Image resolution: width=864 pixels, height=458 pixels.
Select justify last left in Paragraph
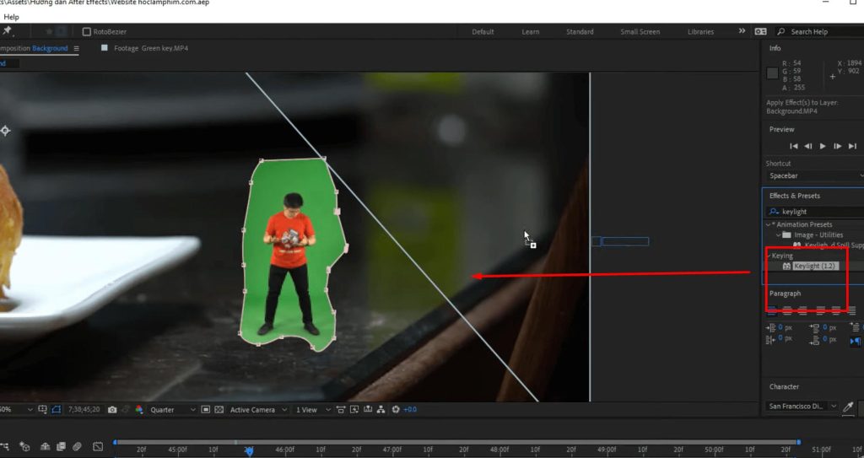820,310
